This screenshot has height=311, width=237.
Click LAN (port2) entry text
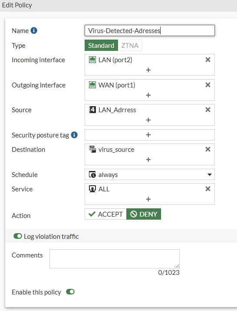click(x=115, y=60)
